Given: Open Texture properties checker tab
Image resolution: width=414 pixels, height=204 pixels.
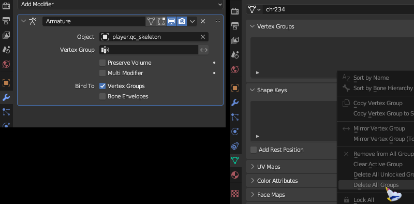Looking at the screenshot, I should 235,194.
